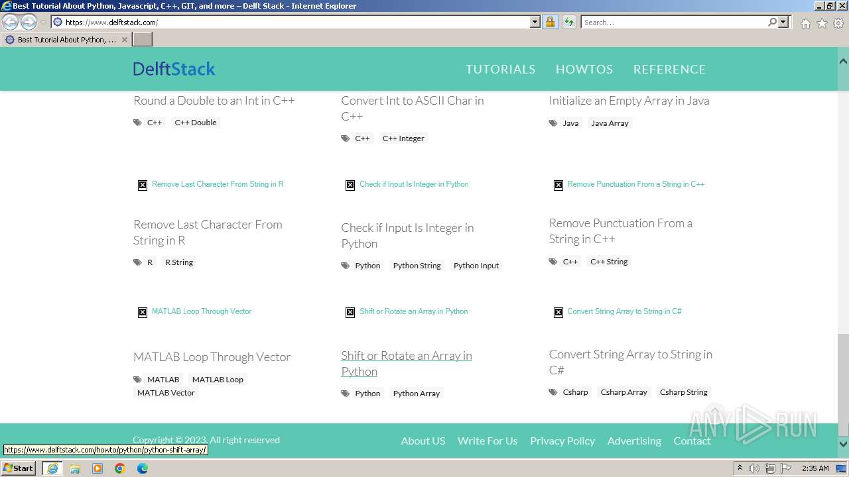This screenshot has width=849, height=477.
Task: Click the Csharp Array tag
Action: click(623, 392)
